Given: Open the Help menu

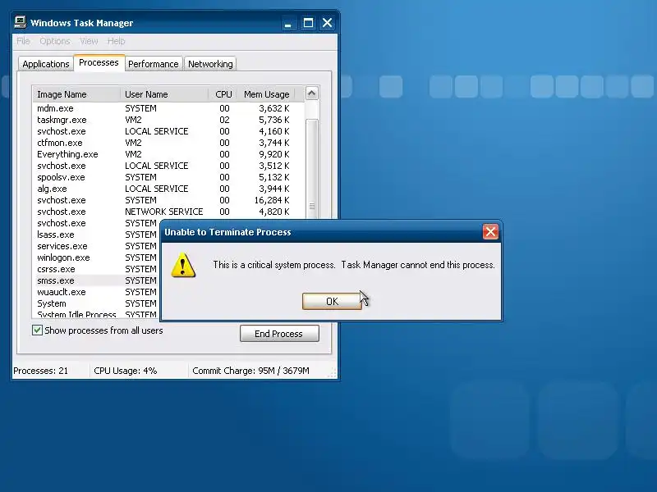Looking at the screenshot, I should pos(116,41).
